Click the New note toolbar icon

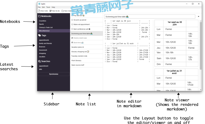(39, 11)
